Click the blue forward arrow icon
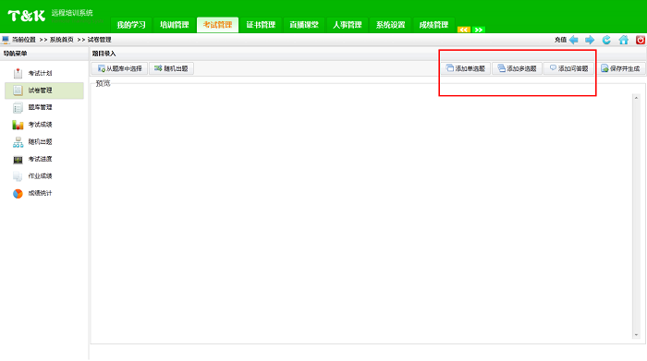This screenshot has width=647, height=361. (x=590, y=40)
